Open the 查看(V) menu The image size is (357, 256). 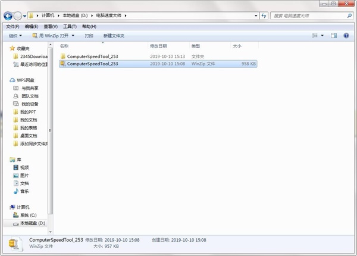[x=51, y=27]
